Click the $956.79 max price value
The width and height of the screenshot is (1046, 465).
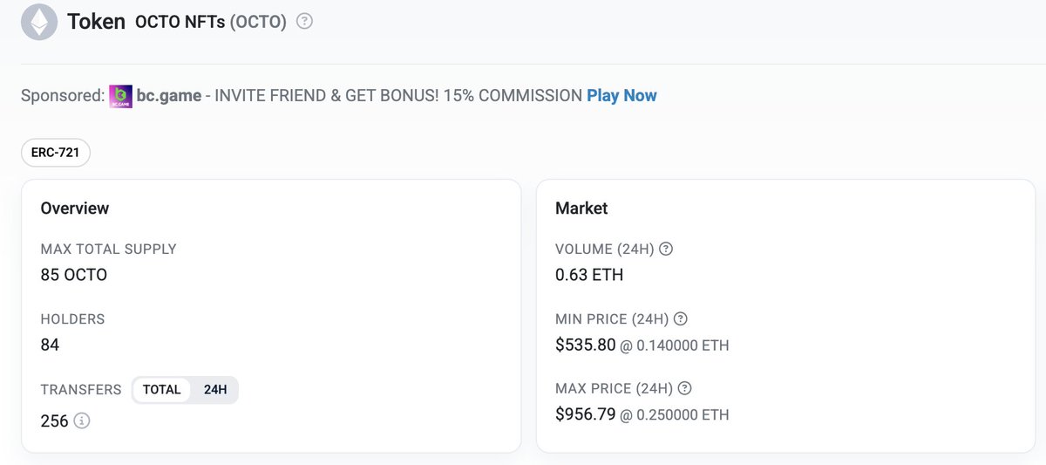[585, 414]
